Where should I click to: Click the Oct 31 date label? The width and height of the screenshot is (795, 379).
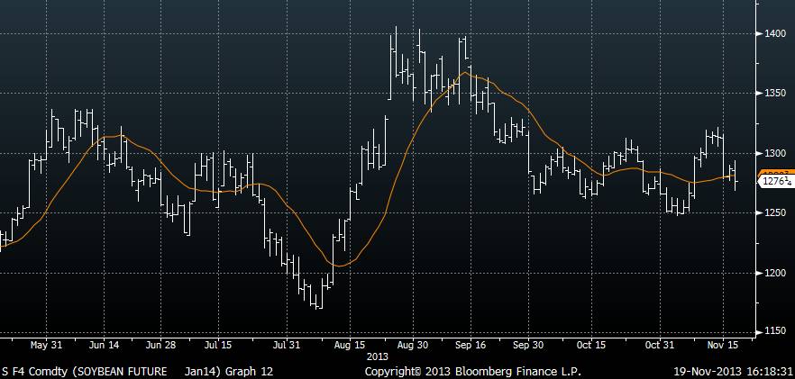tap(659, 344)
